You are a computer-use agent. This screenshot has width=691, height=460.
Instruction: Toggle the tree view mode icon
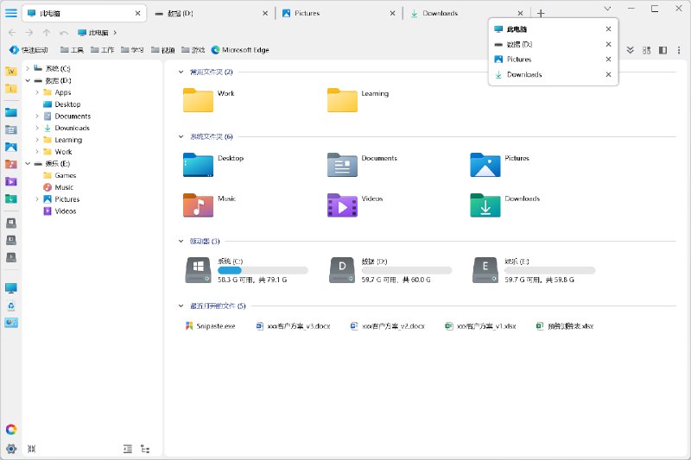pos(145,449)
